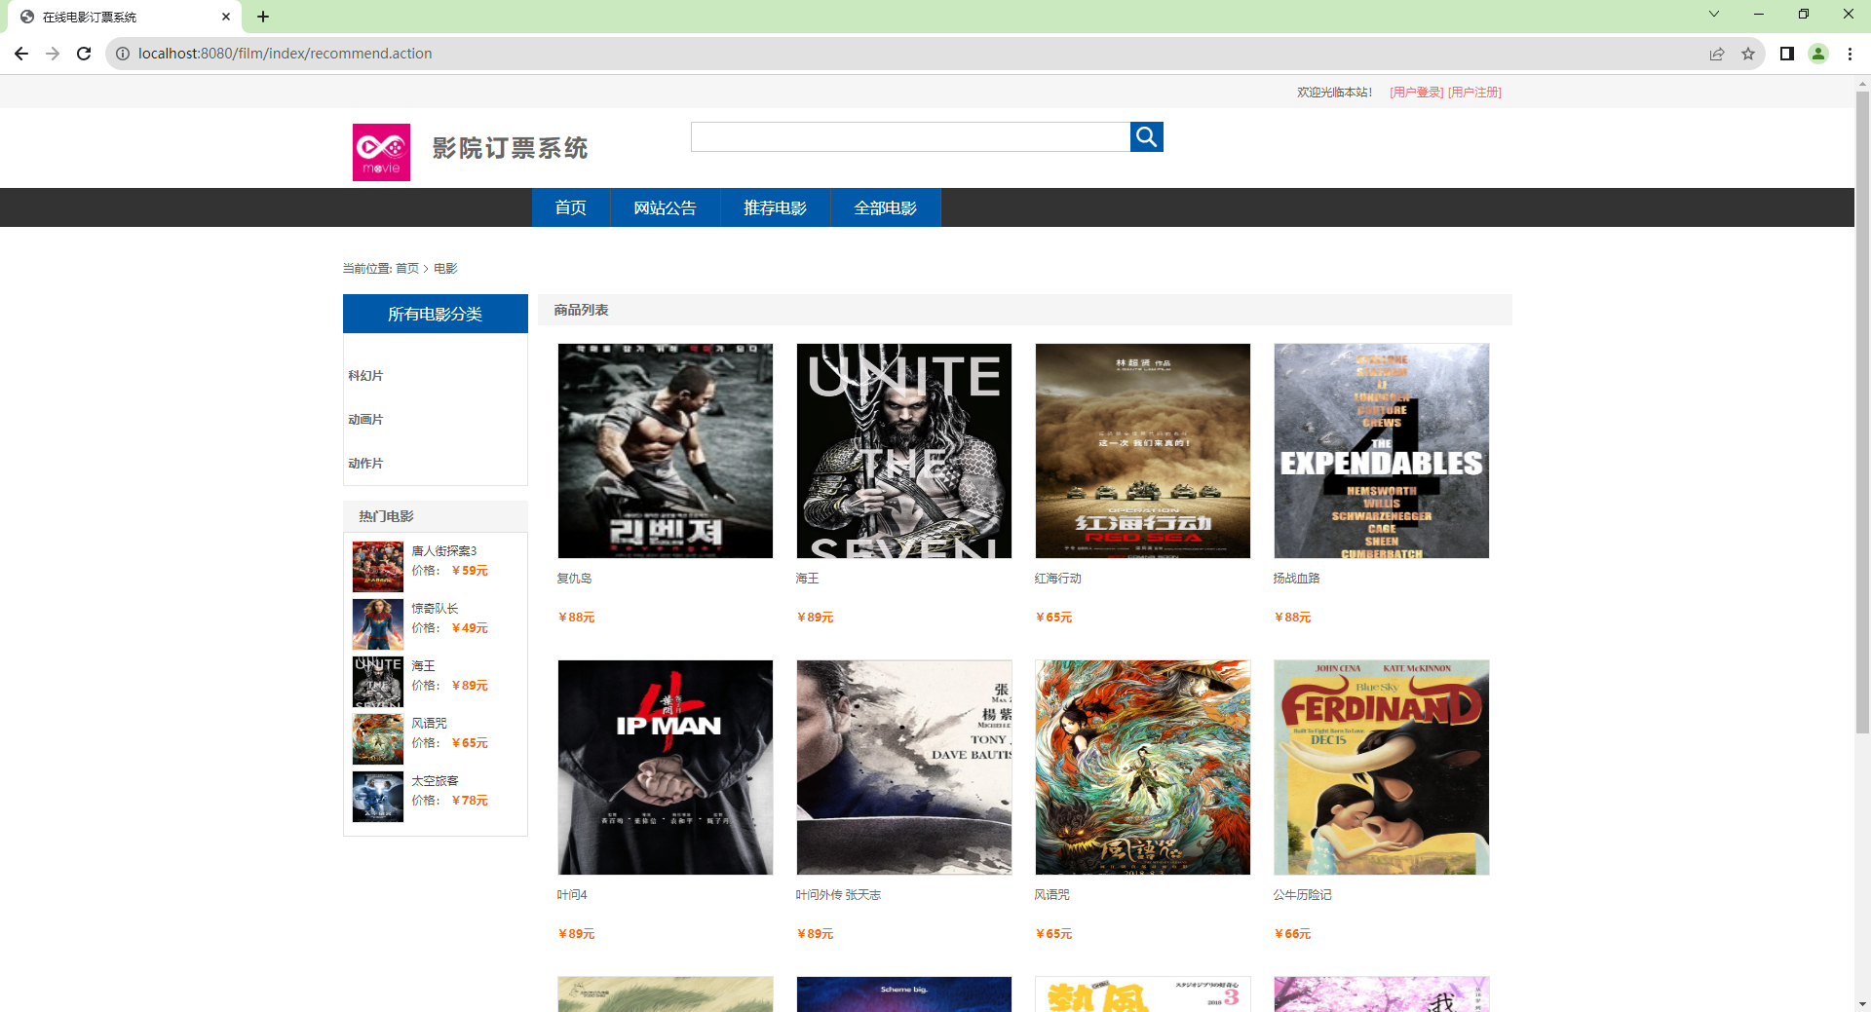Open 风语咒 small thumbnail in hot movies
Screen dimensions: 1871x1012
(x=378, y=739)
